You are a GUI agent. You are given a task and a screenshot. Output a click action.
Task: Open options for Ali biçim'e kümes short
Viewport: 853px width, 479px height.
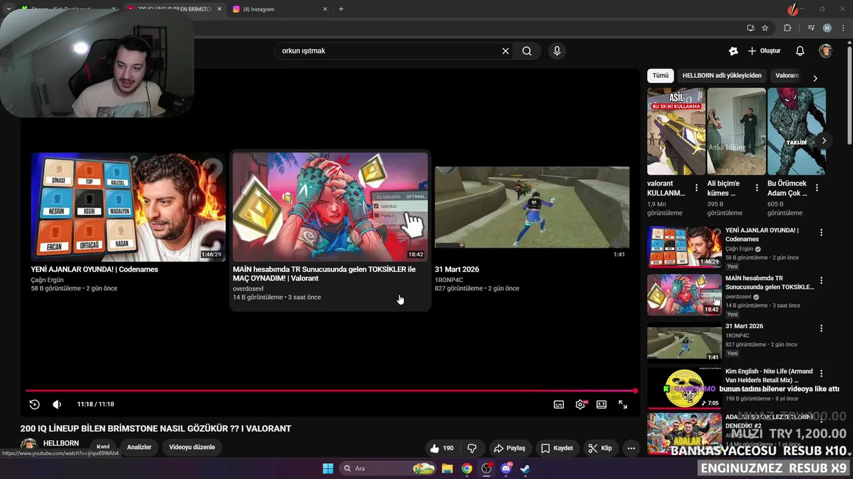[x=756, y=188]
